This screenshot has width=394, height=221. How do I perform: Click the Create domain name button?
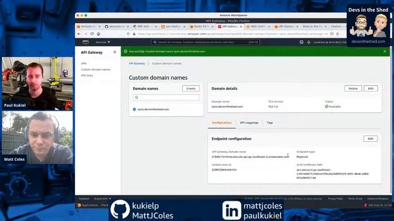point(191,88)
